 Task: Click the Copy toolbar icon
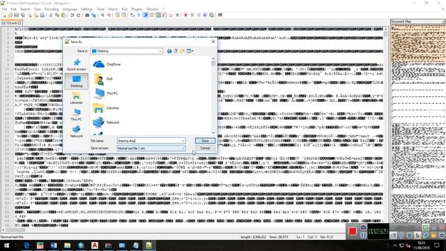point(57,15)
